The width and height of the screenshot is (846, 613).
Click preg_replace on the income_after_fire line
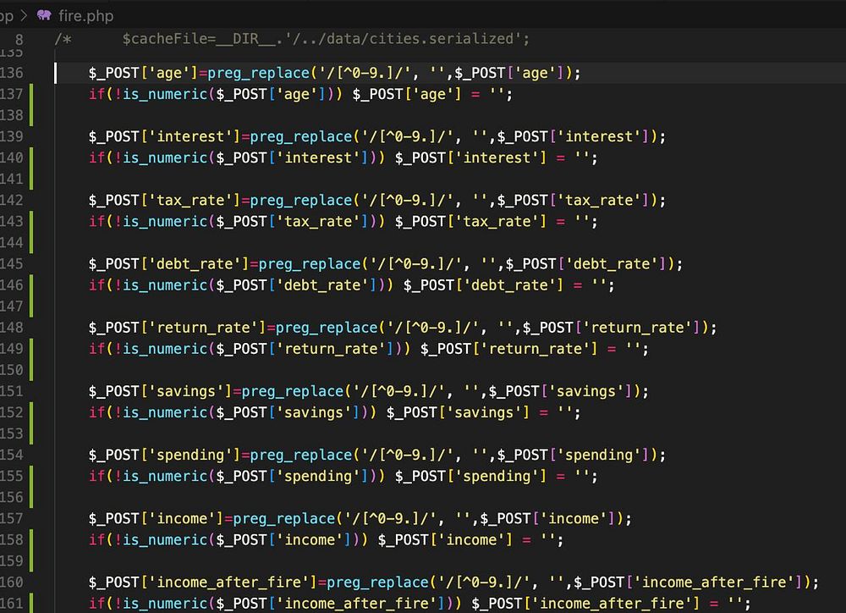pyautogui.click(x=377, y=583)
